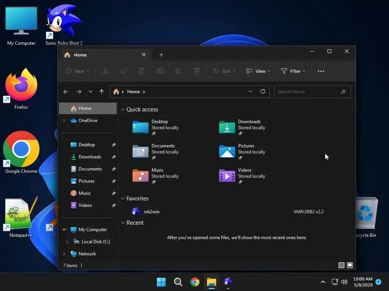
Task: Collapse the Favorites section
Action: pyautogui.click(x=123, y=199)
